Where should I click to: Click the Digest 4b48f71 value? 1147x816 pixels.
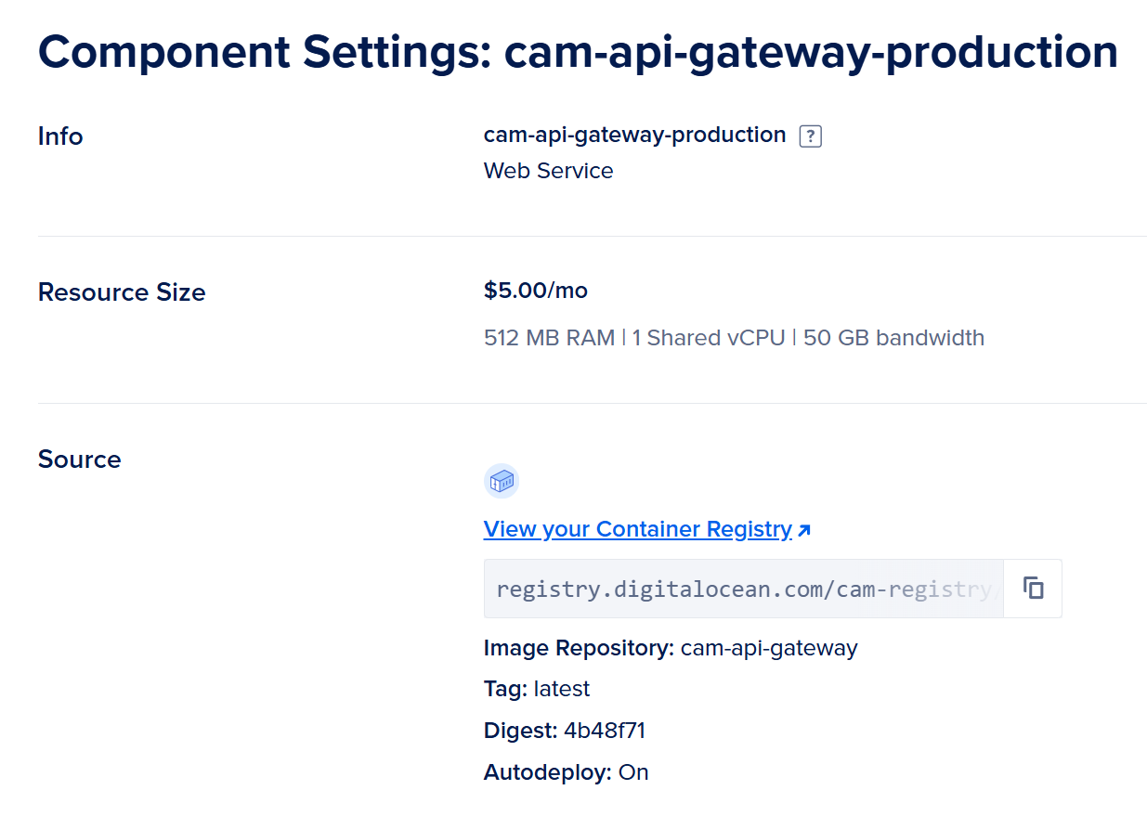pyautogui.click(x=604, y=731)
